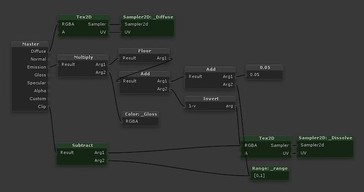Click the Diffuse input on Master node
Viewport: 364px width, 192px height.
tap(38, 51)
